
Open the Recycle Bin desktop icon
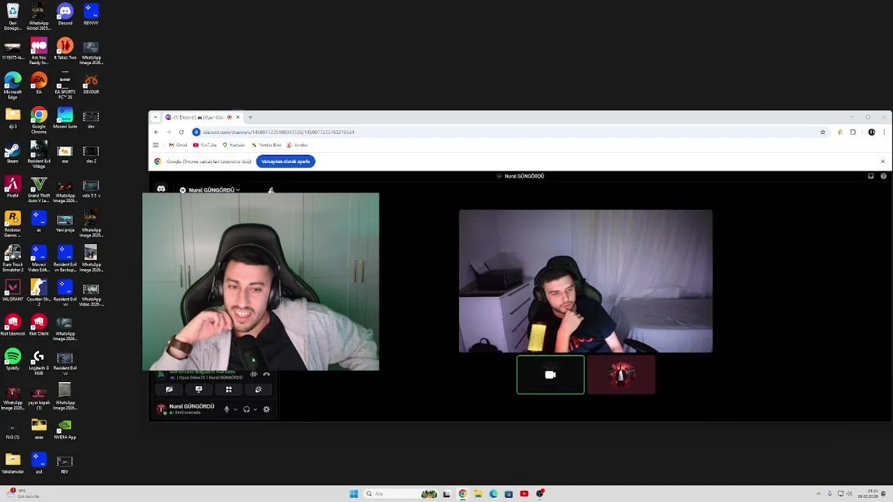coord(13,15)
